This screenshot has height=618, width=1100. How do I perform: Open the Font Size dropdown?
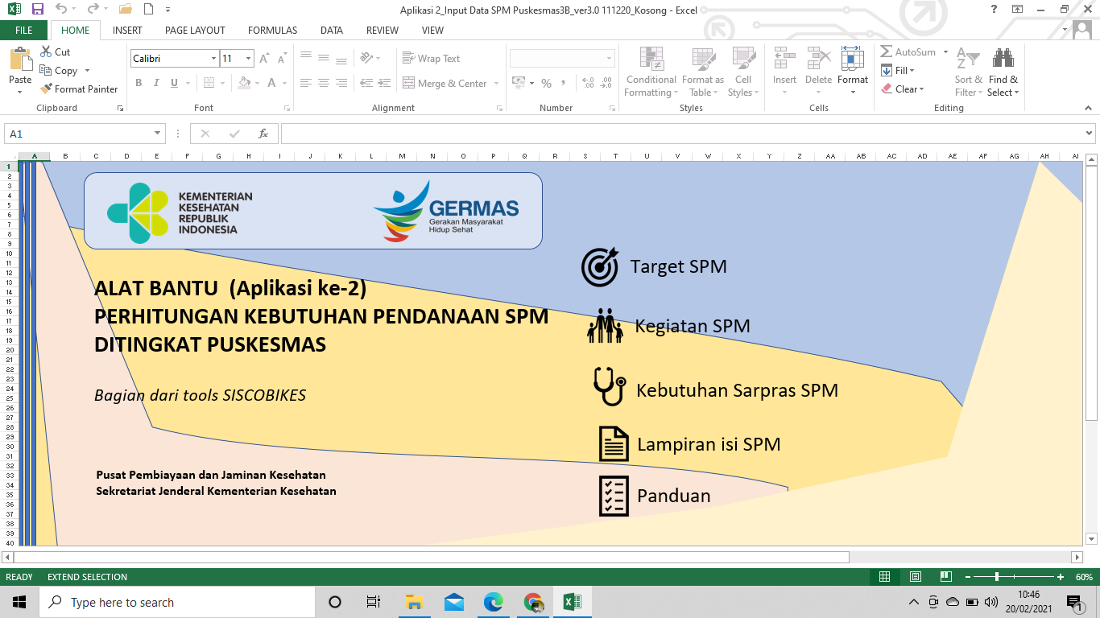[247, 59]
